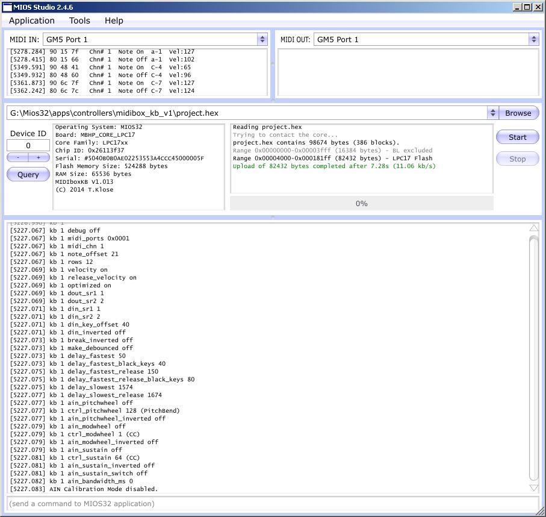Click terminal line 'kb 1 ctrl_modwheel 1 (CC)'
The image size is (546, 517).
tap(75, 434)
